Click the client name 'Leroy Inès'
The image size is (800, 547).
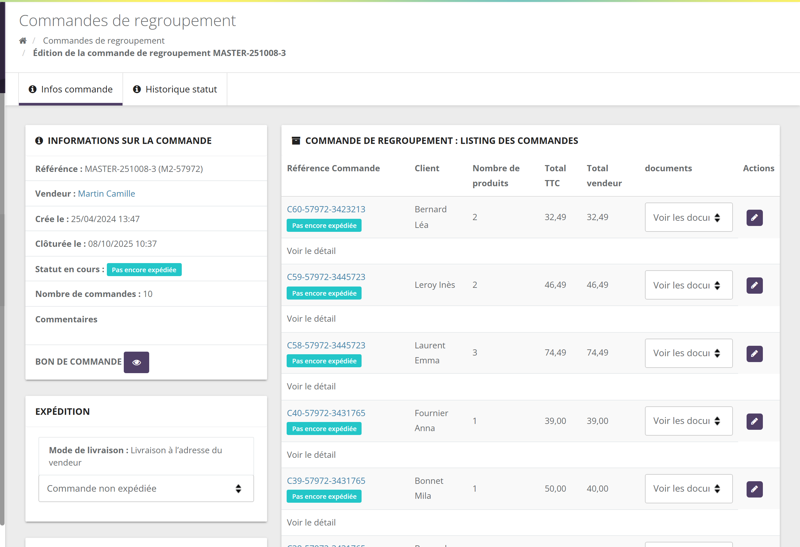click(x=435, y=285)
